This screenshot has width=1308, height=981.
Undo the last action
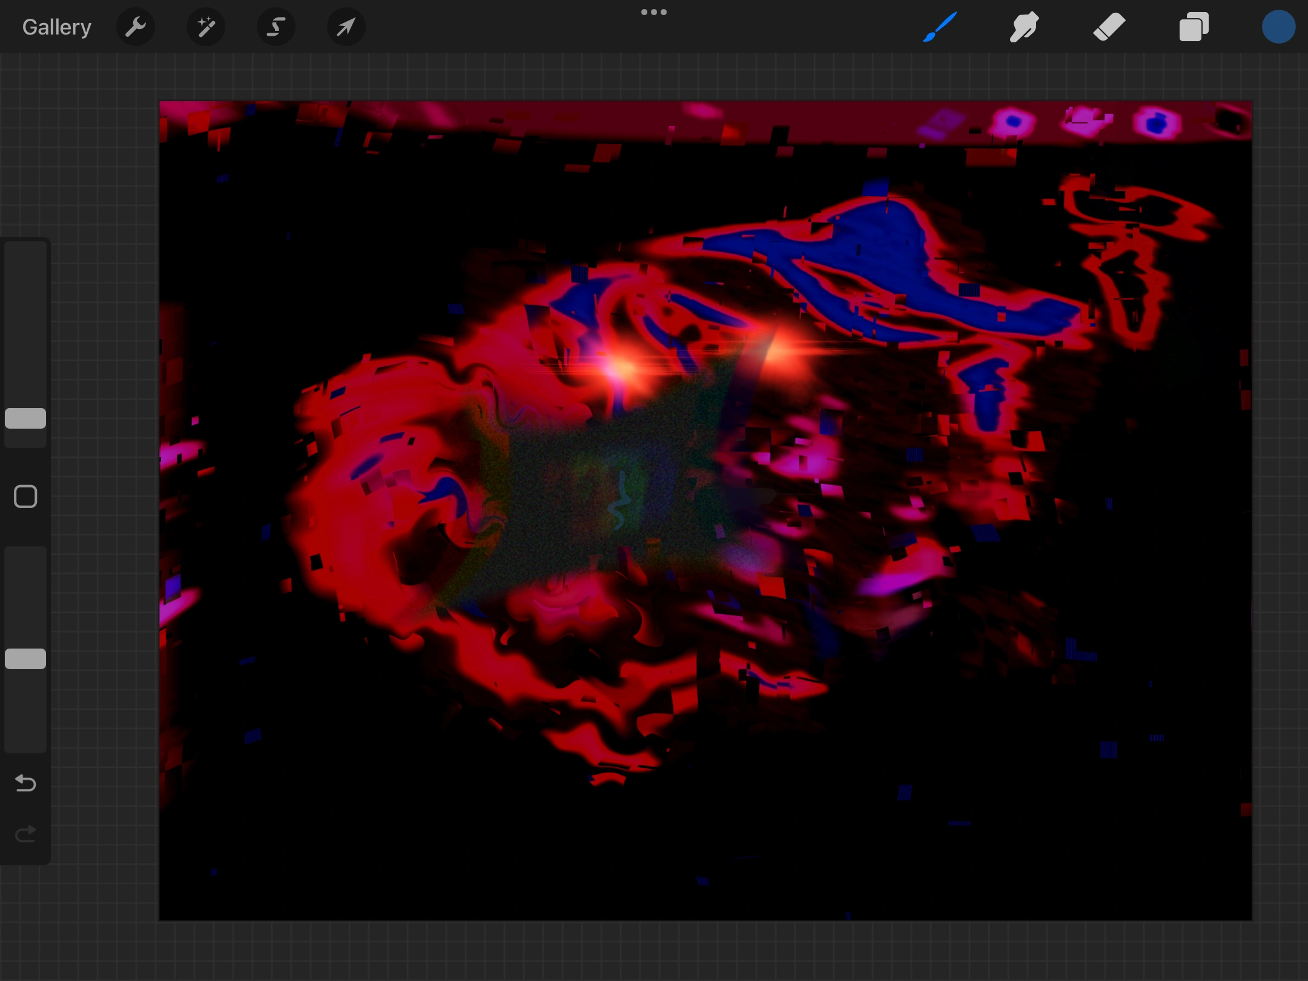25,784
